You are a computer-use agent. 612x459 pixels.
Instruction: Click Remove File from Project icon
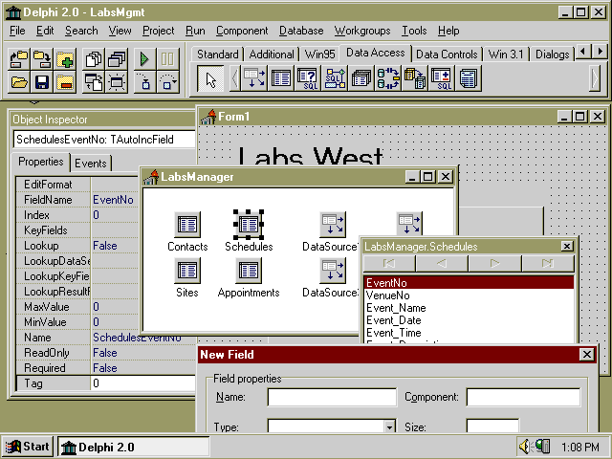(65, 82)
